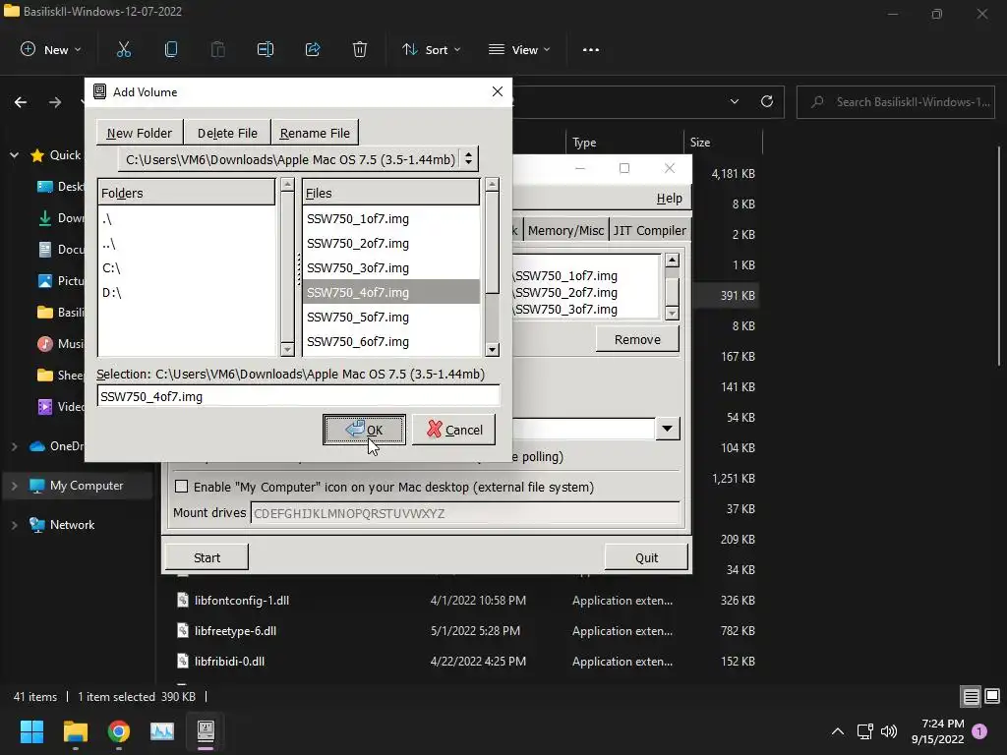Screen dimensions: 1007x755
Task: Click the Rename File button
Action: point(315,133)
